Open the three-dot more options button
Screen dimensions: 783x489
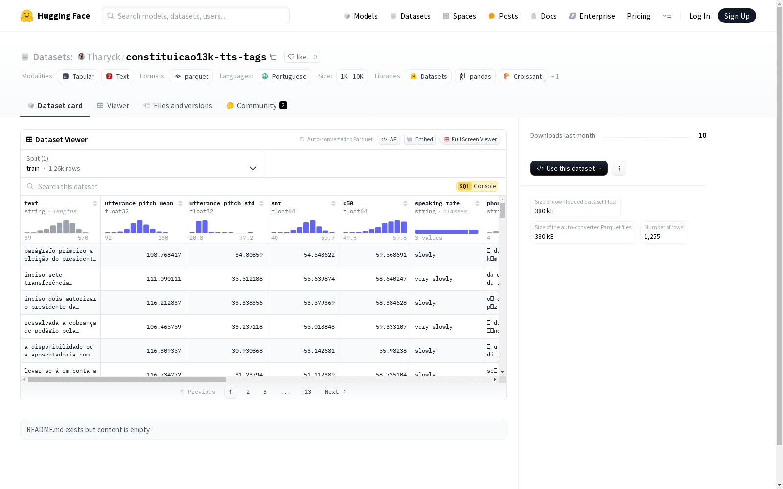tap(619, 168)
